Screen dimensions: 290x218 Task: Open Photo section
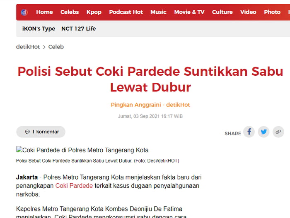(x=272, y=12)
